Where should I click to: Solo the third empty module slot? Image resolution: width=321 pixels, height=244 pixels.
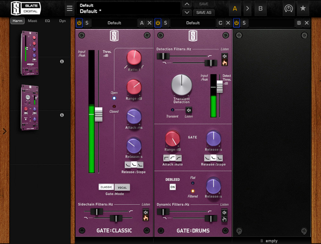[x=244, y=23]
